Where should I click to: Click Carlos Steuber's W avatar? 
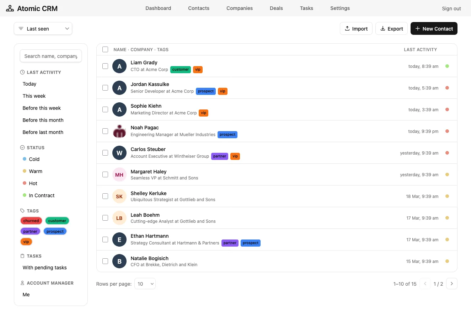coord(119,153)
